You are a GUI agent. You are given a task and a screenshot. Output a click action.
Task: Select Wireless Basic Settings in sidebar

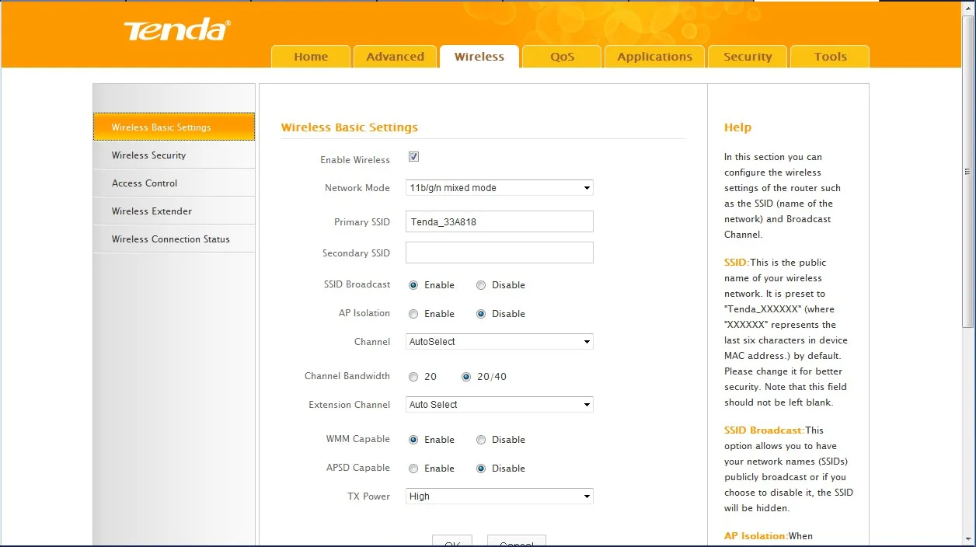pyautogui.click(x=174, y=127)
